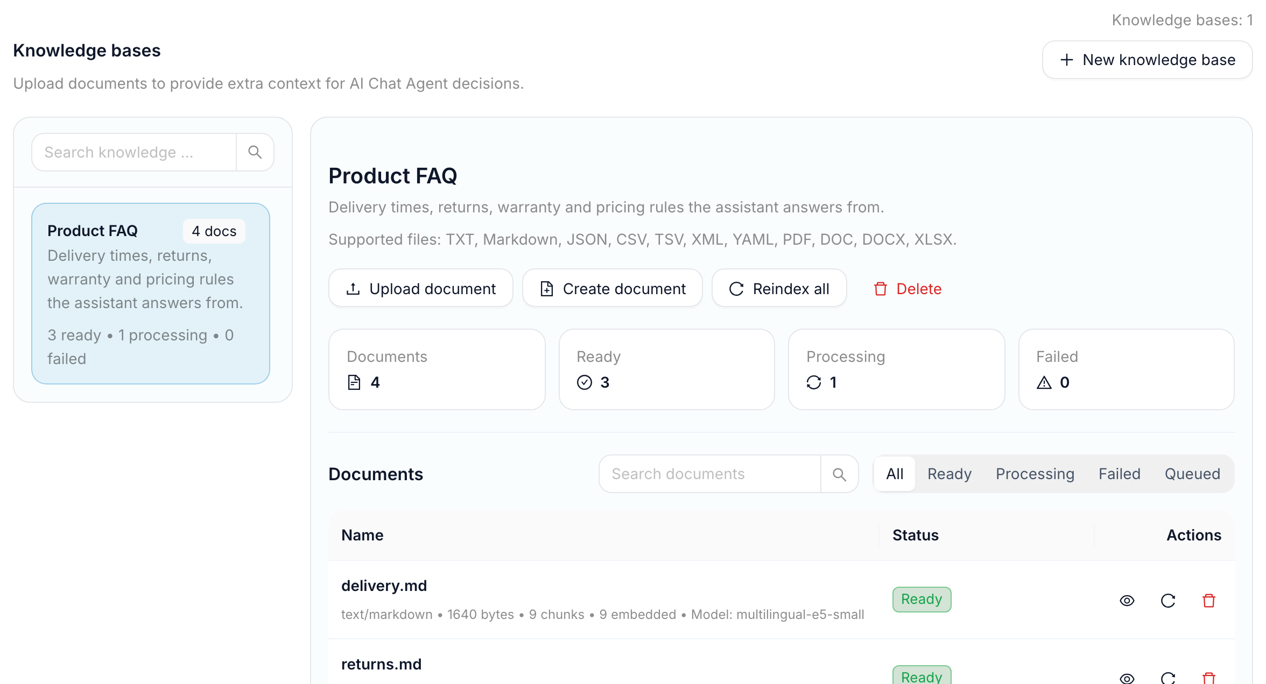
Task: Filter documents by Queued status
Action: (1192, 474)
